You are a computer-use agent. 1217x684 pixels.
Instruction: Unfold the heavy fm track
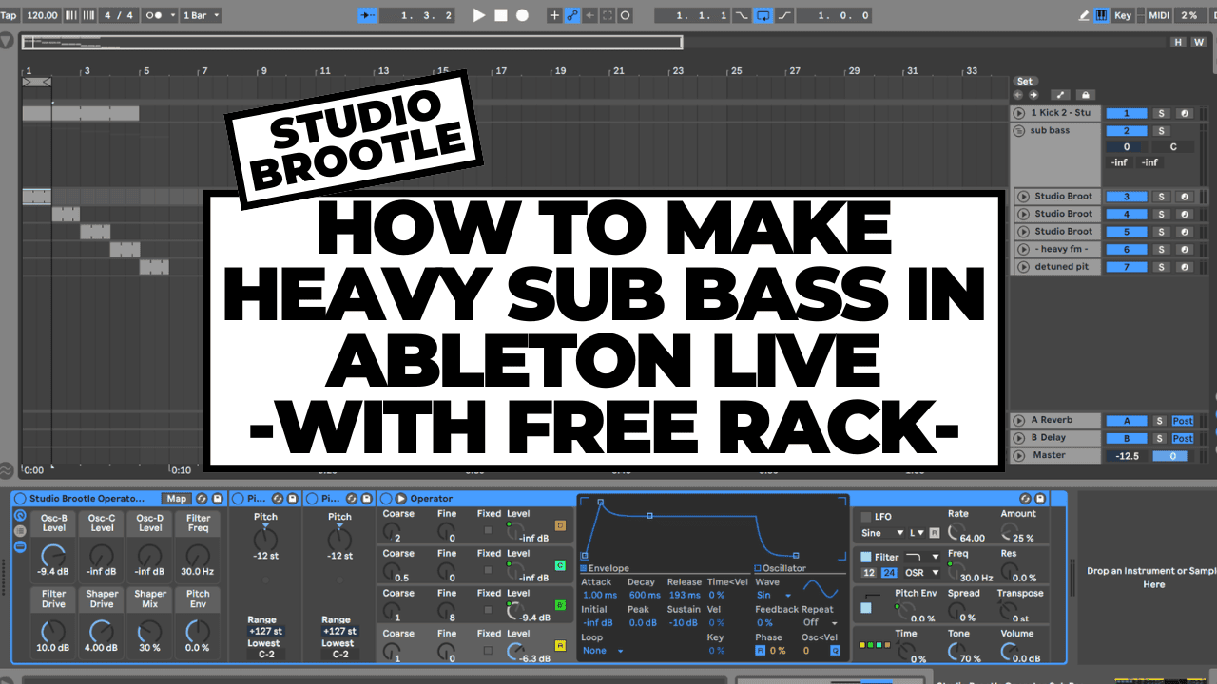click(x=1023, y=249)
